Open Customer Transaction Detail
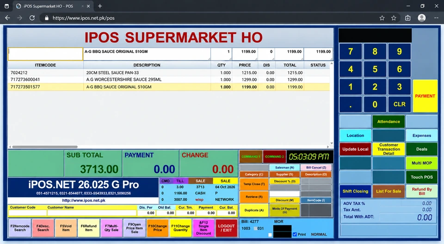 [x=388, y=149]
